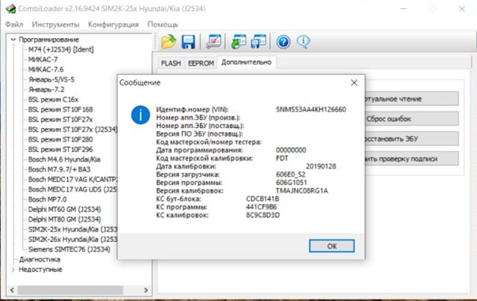
Task: Open the info speech bubble icon
Action: 303,42
